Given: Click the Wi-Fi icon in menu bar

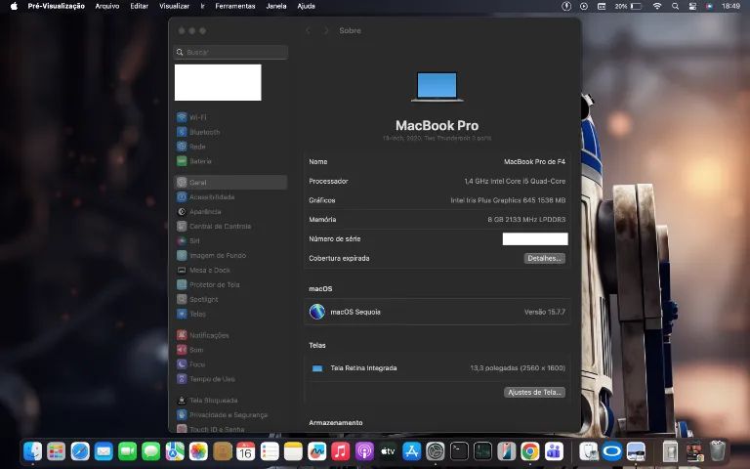Looking at the screenshot, I should (657, 6).
